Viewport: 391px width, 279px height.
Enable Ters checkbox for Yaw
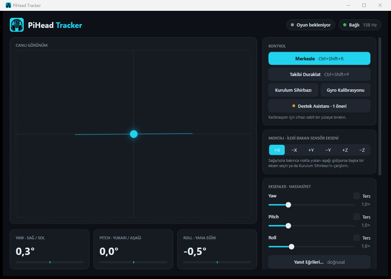point(356,196)
